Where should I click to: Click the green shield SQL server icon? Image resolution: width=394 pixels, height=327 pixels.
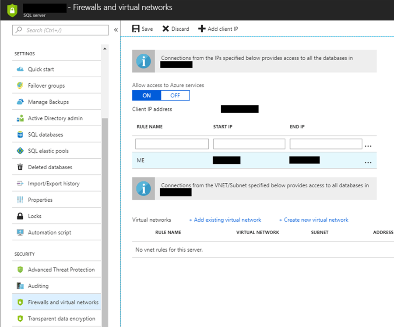[x=12, y=11]
